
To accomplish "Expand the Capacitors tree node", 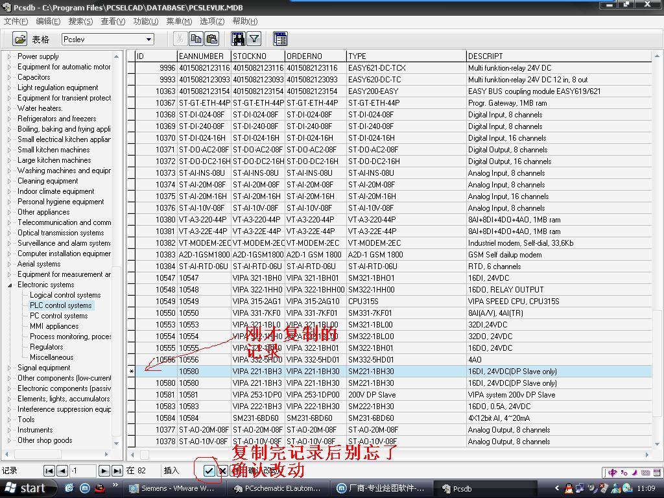I will pos(9,77).
